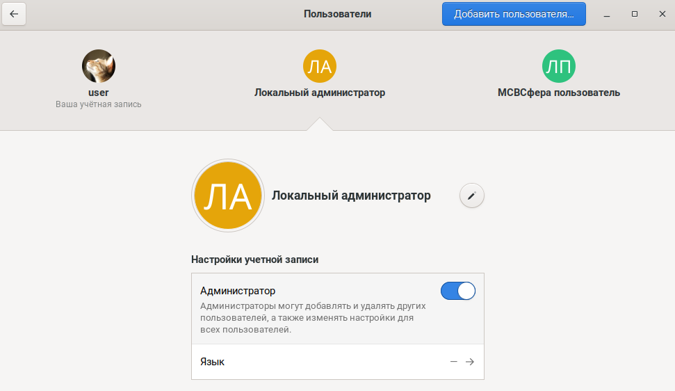Viewport: 675px width, 391px height.
Task: Click the arrow in the Язык row
Action: (x=470, y=362)
